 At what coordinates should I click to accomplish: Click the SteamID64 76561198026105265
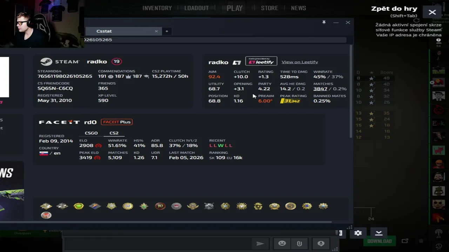pyautogui.click(x=65, y=76)
